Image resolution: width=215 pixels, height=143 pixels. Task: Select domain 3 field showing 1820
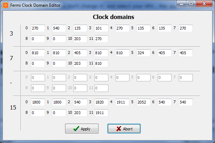[101, 102]
